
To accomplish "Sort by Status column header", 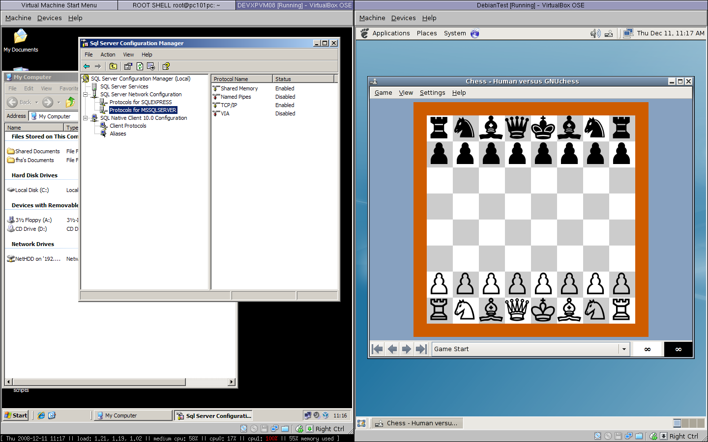I will (x=303, y=79).
